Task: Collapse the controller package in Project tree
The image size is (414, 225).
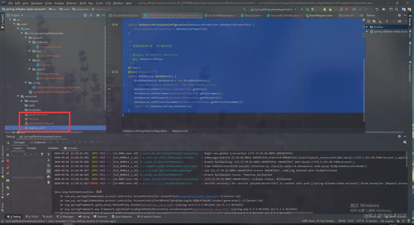Action: tap(30, 42)
